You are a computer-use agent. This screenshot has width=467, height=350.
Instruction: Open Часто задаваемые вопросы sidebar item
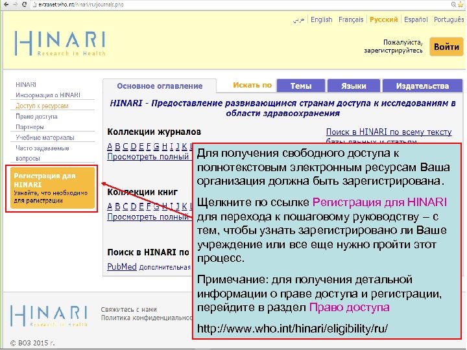[x=42, y=153]
